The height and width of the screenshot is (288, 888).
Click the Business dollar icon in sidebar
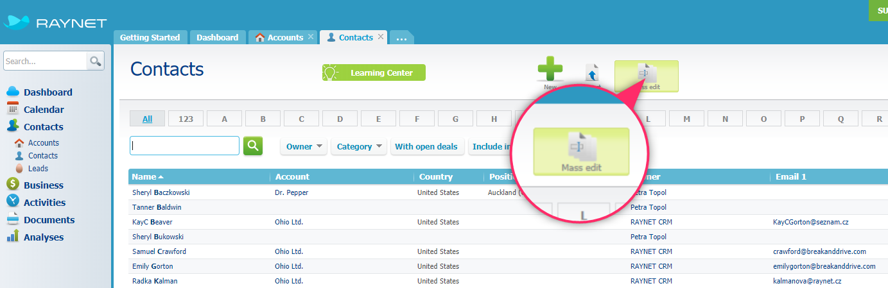[x=13, y=184]
